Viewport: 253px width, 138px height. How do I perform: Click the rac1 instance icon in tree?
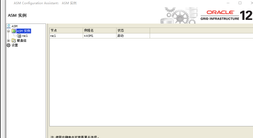pos(19,36)
